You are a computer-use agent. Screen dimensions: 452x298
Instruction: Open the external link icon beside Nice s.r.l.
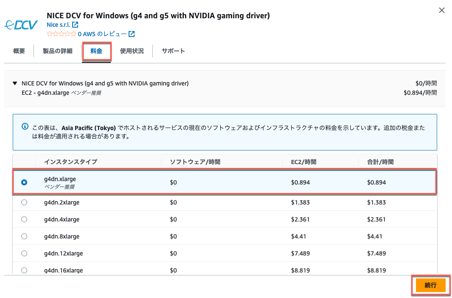[x=75, y=25]
